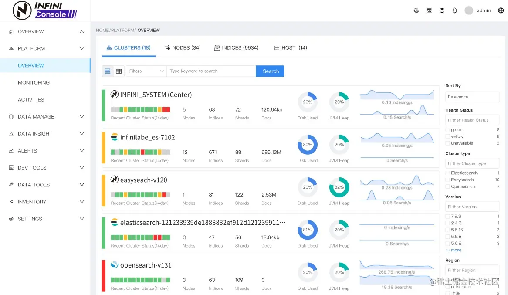Expand the SETTINGS chevron
508x295 pixels.
pos(81,219)
